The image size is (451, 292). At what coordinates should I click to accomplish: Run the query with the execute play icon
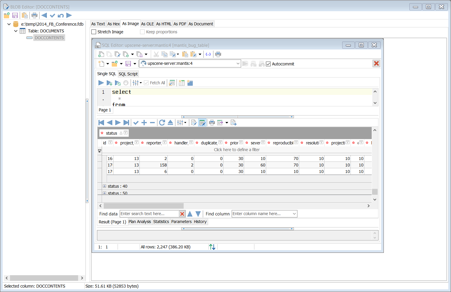click(101, 83)
